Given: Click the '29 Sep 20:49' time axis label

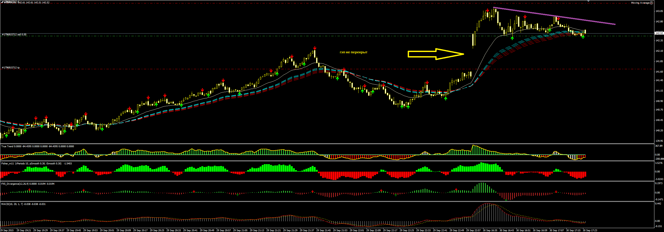Looking at the screenshot, I should (207, 230).
